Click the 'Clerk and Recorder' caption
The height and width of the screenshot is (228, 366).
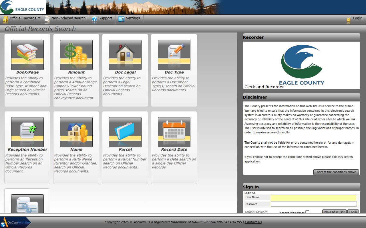(264, 87)
